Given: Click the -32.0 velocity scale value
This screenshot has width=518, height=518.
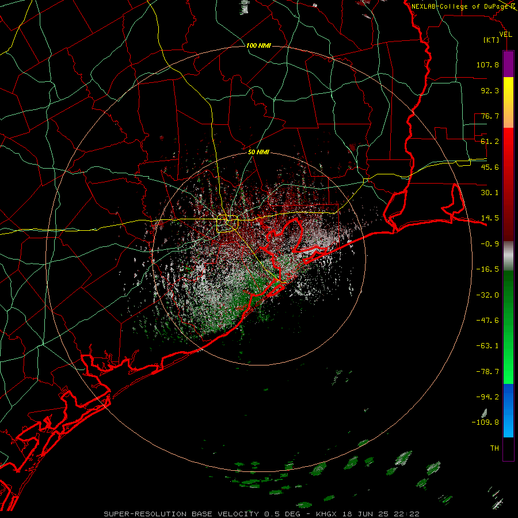Looking at the screenshot, I should 487,295.
